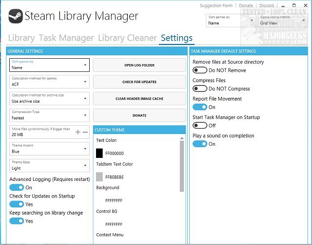Screen dimensions: 312x245
Task: Pick the gray TabItem Text Color swatch
Action: [99, 177]
